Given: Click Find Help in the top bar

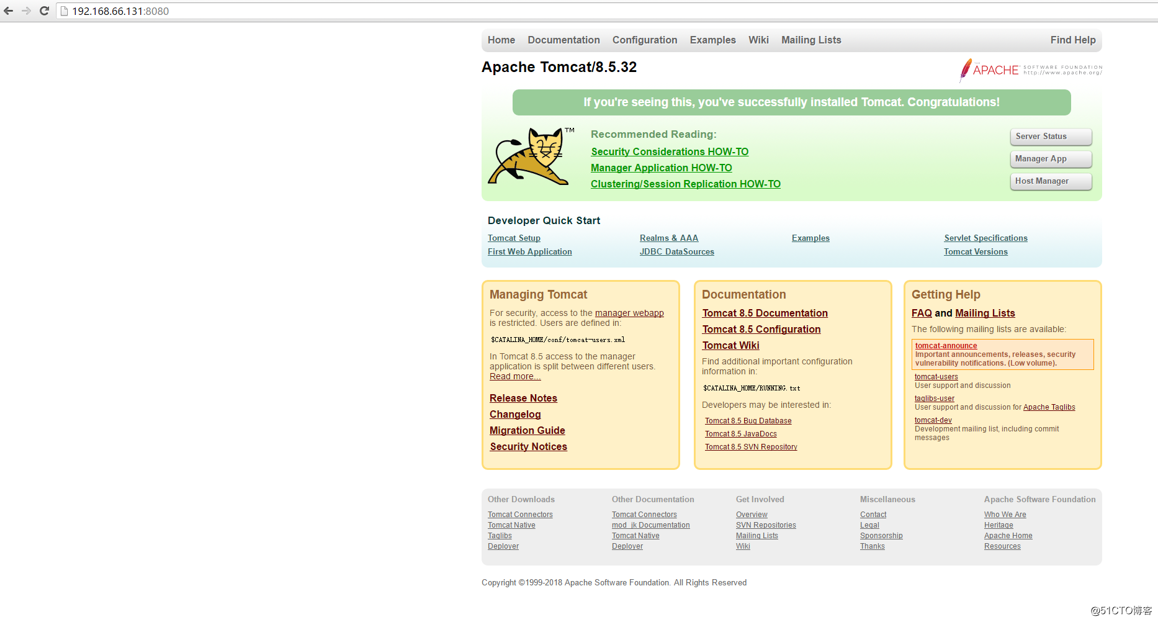Looking at the screenshot, I should [x=1073, y=40].
